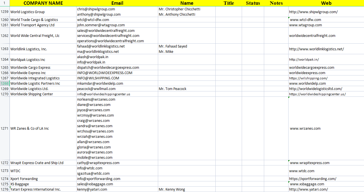This screenshot has height=192, width=364.
Task: Click the http://worldpak.in/ link
Action: point(304,60)
